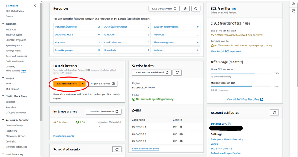The height and width of the screenshot is (157, 298).
Task: Click Key pairs resource link
Action: 60,42
